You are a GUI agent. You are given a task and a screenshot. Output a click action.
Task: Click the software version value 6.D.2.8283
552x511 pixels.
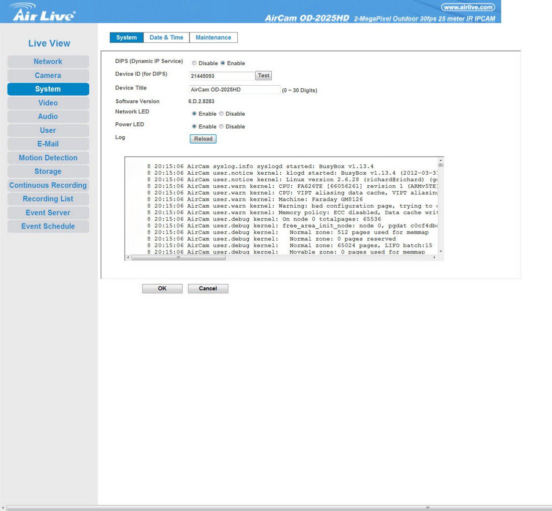point(201,101)
